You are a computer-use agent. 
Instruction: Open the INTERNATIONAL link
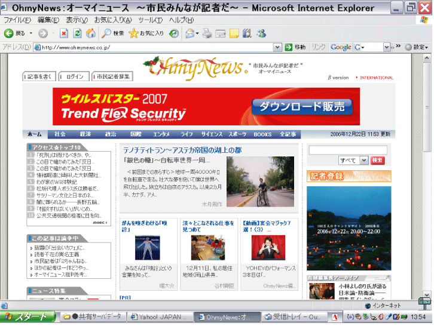[376, 78]
